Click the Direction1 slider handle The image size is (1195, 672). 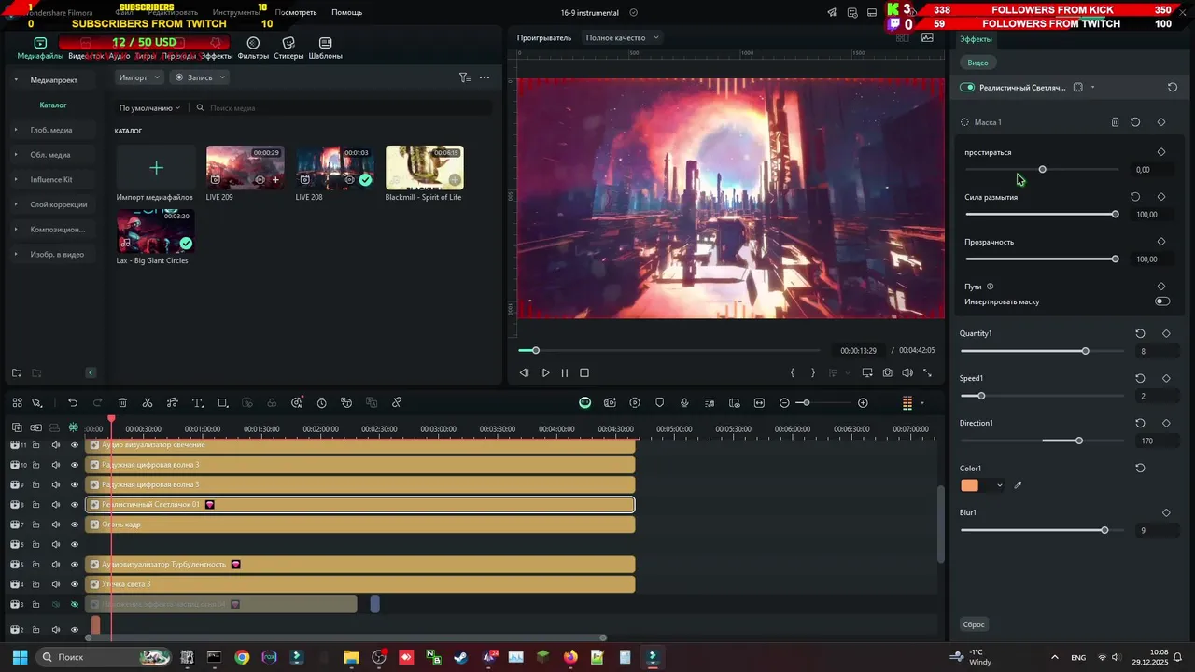[x=1079, y=441]
